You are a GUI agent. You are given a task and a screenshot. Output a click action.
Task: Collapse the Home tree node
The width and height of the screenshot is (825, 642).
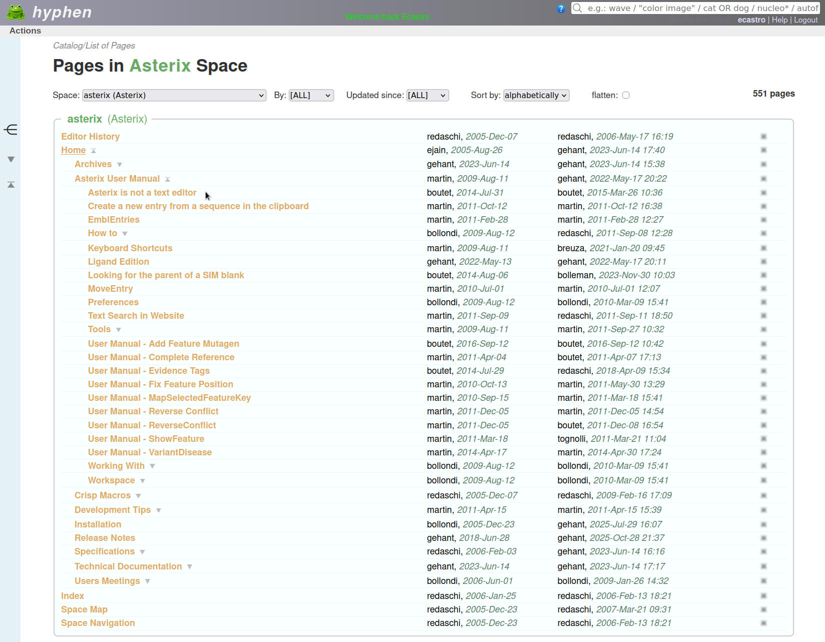click(x=94, y=151)
